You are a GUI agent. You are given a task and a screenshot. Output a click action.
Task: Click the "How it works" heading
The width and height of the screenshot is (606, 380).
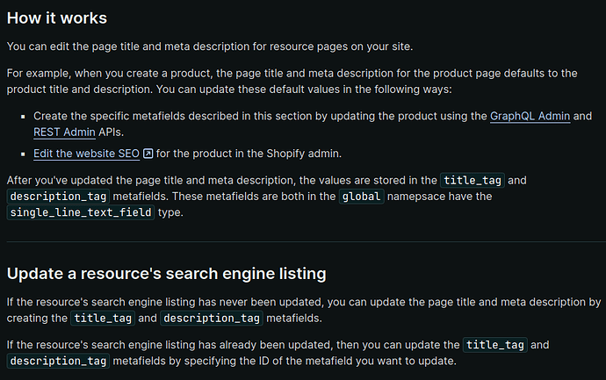[57, 18]
